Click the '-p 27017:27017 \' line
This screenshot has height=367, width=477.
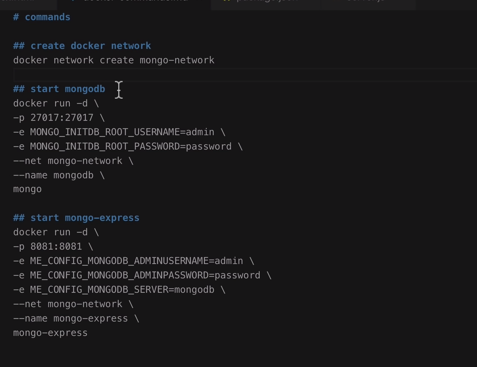tap(59, 118)
